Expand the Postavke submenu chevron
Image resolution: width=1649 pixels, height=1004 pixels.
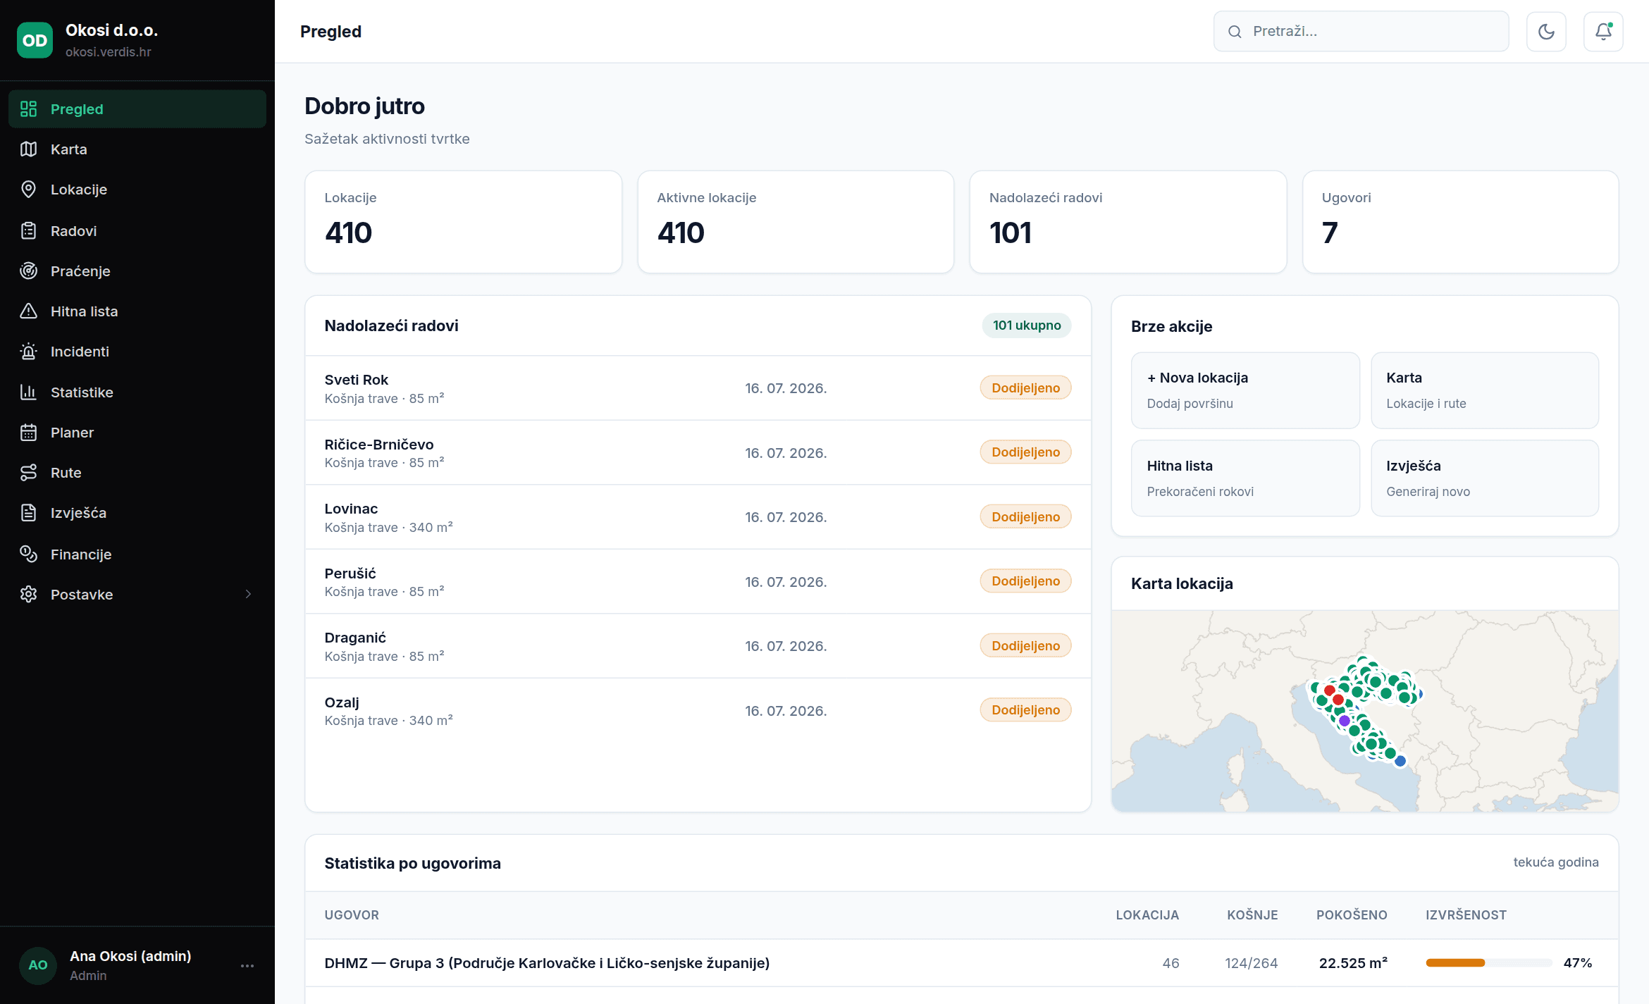click(x=248, y=595)
